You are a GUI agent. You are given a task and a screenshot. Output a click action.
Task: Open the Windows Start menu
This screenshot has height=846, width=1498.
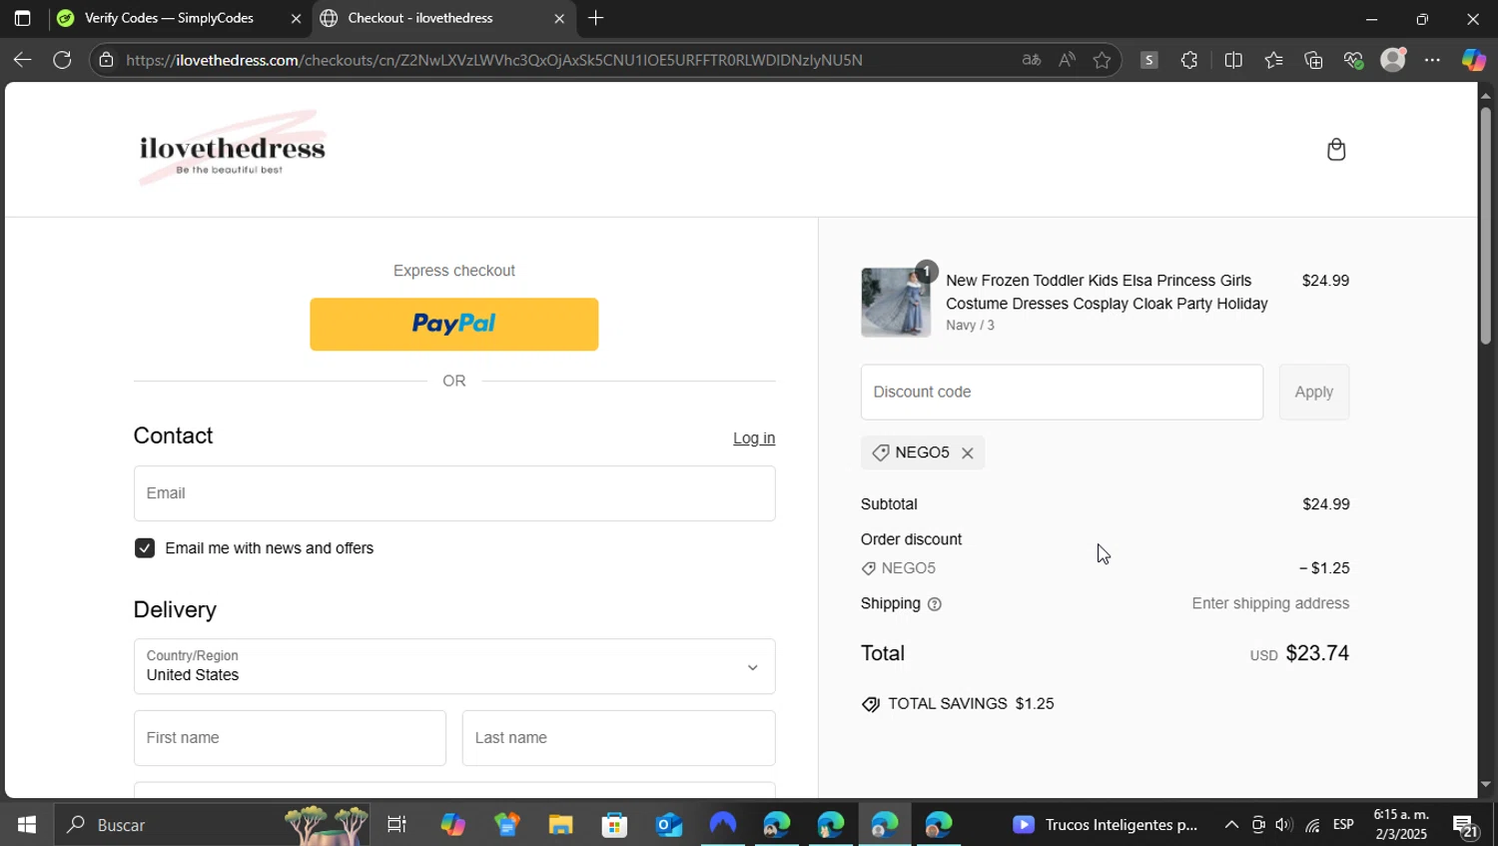27,825
